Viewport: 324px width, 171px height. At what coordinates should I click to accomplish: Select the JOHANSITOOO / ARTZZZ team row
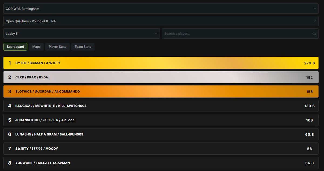[x=161, y=120]
